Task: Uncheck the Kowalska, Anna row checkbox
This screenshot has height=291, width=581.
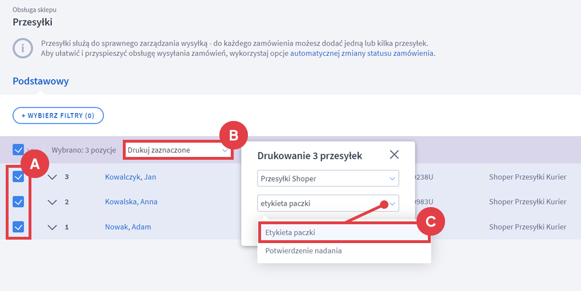Action: tap(18, 202)
